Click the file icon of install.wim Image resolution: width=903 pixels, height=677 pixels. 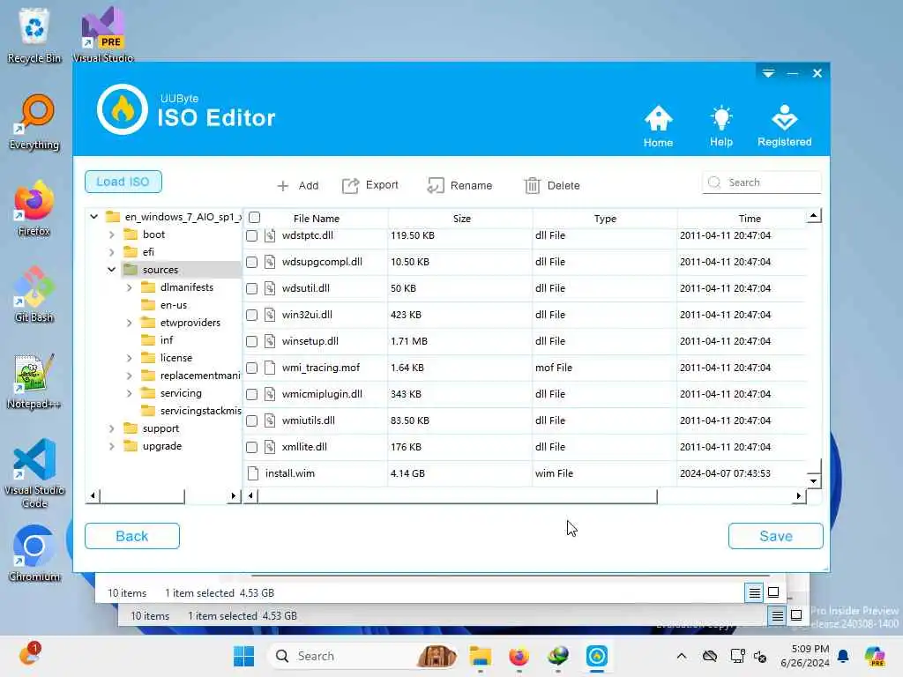252,473
